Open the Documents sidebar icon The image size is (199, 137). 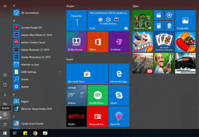tap(5, 85)
